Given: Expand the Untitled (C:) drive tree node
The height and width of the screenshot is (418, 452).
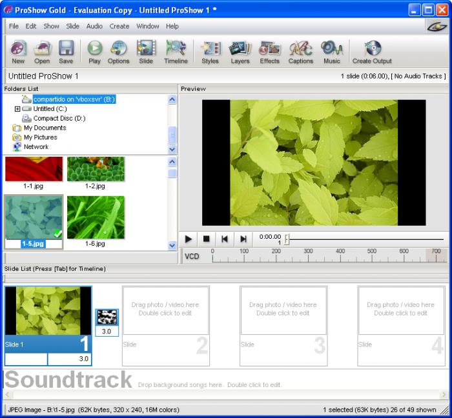Looking at the screenshot, I should point(17,109).
